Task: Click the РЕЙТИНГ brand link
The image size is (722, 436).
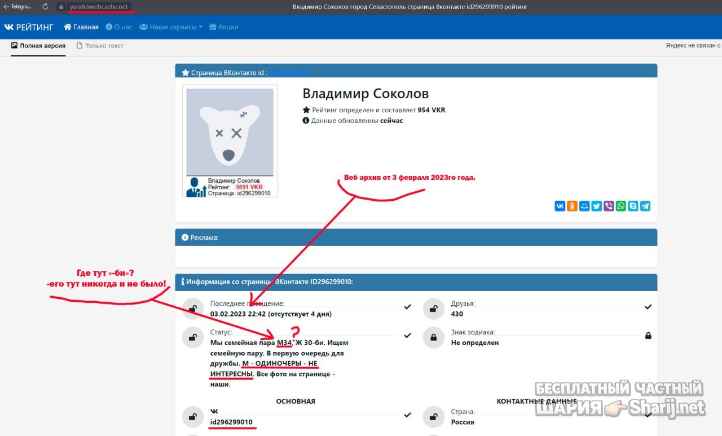Action: pyautogui.click(x=35, y=27)
